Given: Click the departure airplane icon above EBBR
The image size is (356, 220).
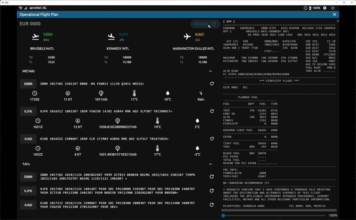Looking at the screenshot, I should (36, 36).
